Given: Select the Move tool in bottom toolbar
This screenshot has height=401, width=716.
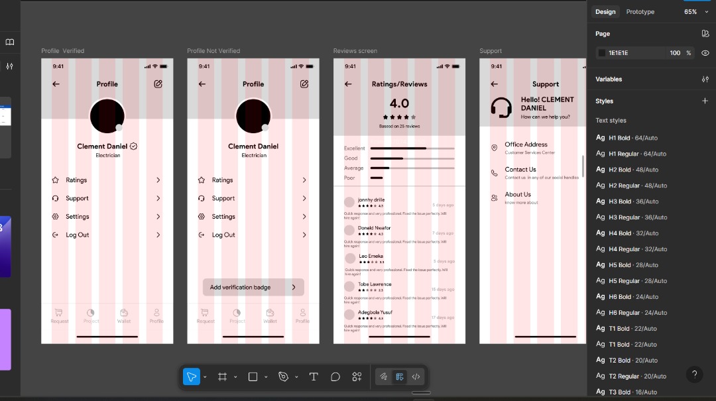Looking at the screenshot, I should 192,376.
